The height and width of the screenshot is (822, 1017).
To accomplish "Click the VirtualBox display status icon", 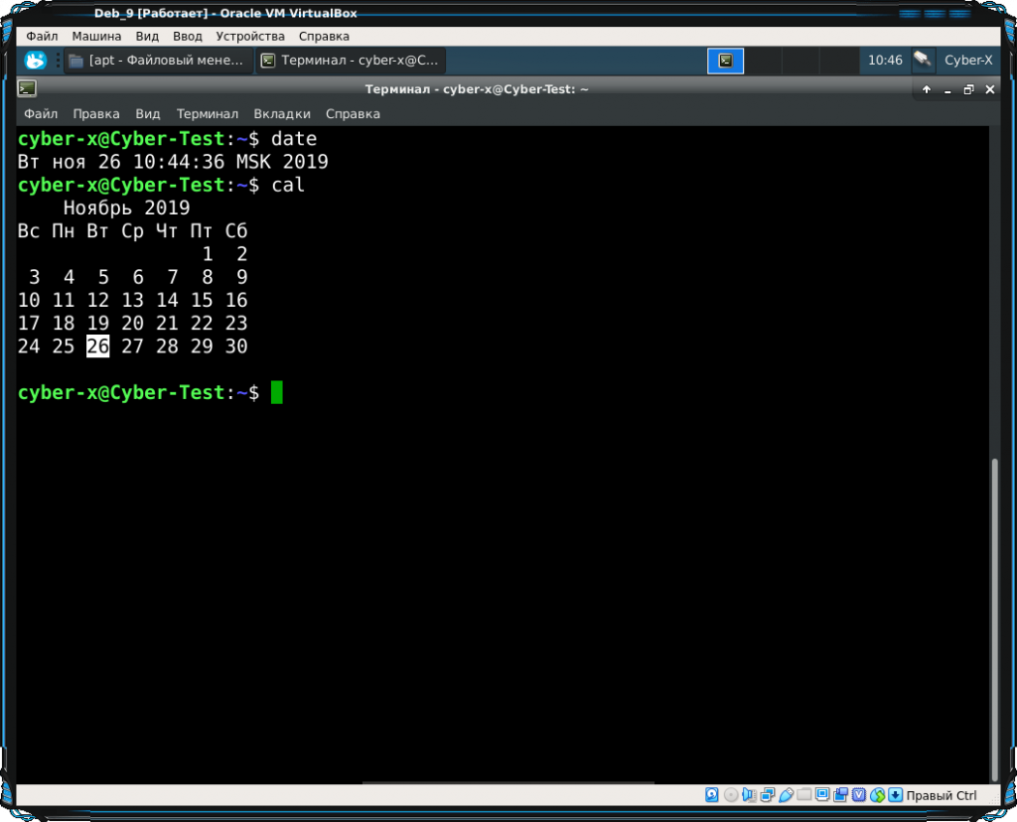I will click(x=822, y=795).
